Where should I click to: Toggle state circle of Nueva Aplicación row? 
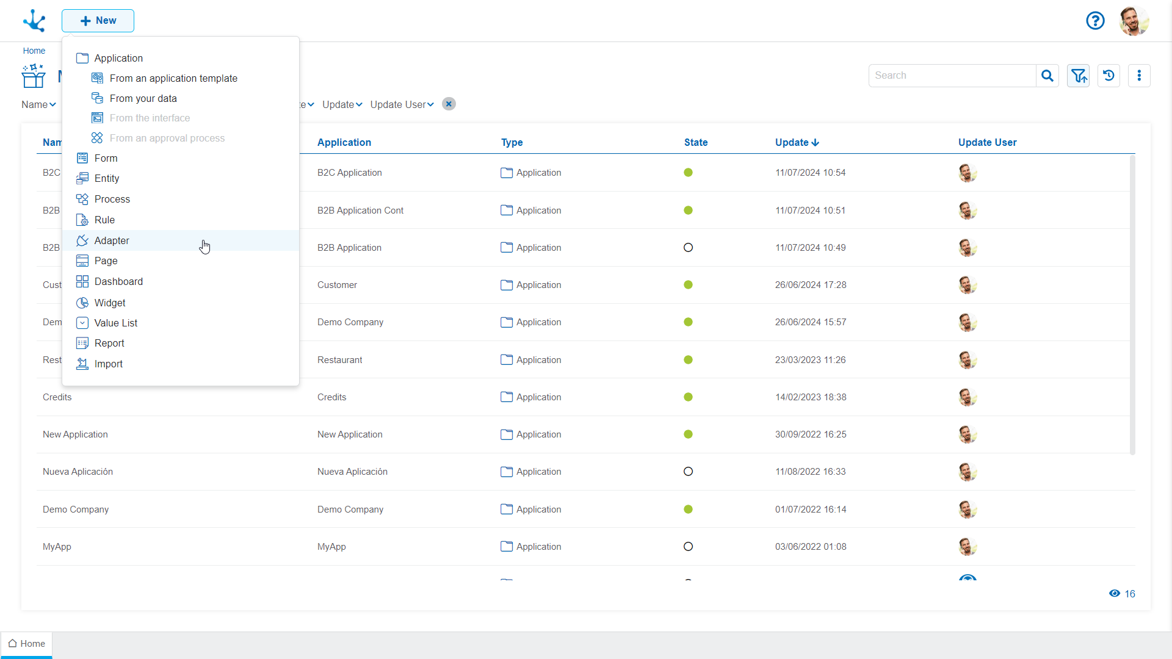(688, 472)
